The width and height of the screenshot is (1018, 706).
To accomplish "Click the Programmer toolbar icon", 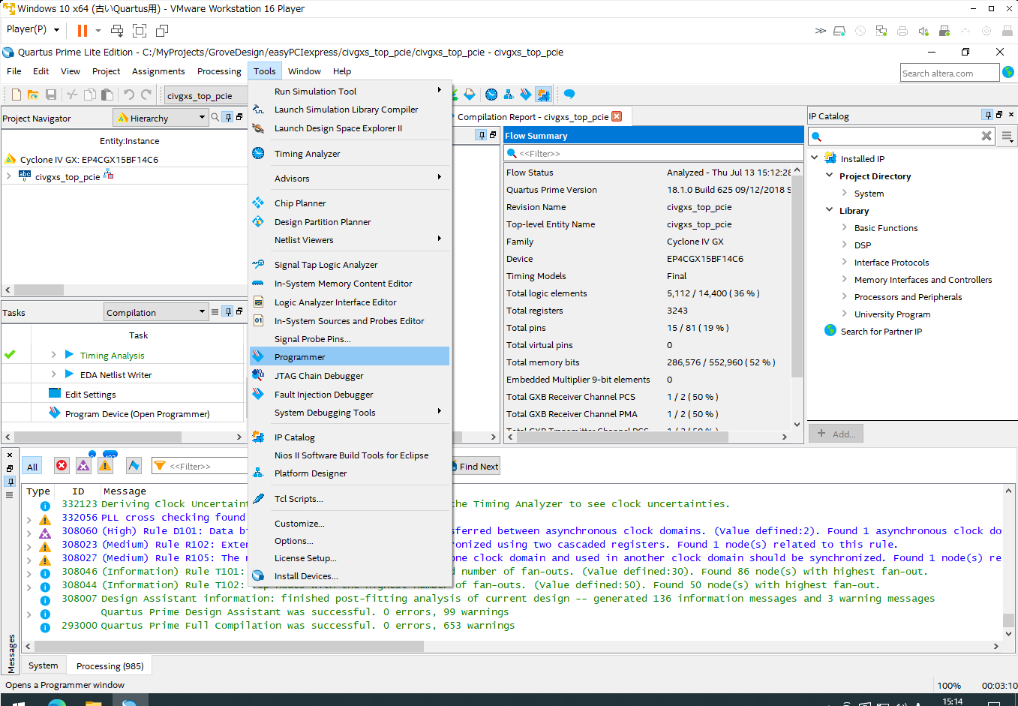I will [x=526, y=95].
